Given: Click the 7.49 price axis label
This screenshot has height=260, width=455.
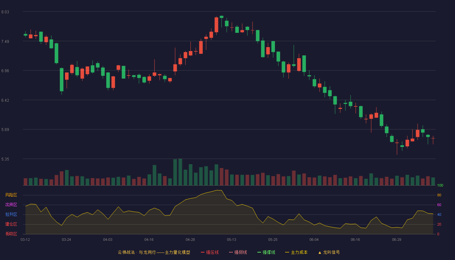Looking at the screenshot, I should (x=5, y=42).
